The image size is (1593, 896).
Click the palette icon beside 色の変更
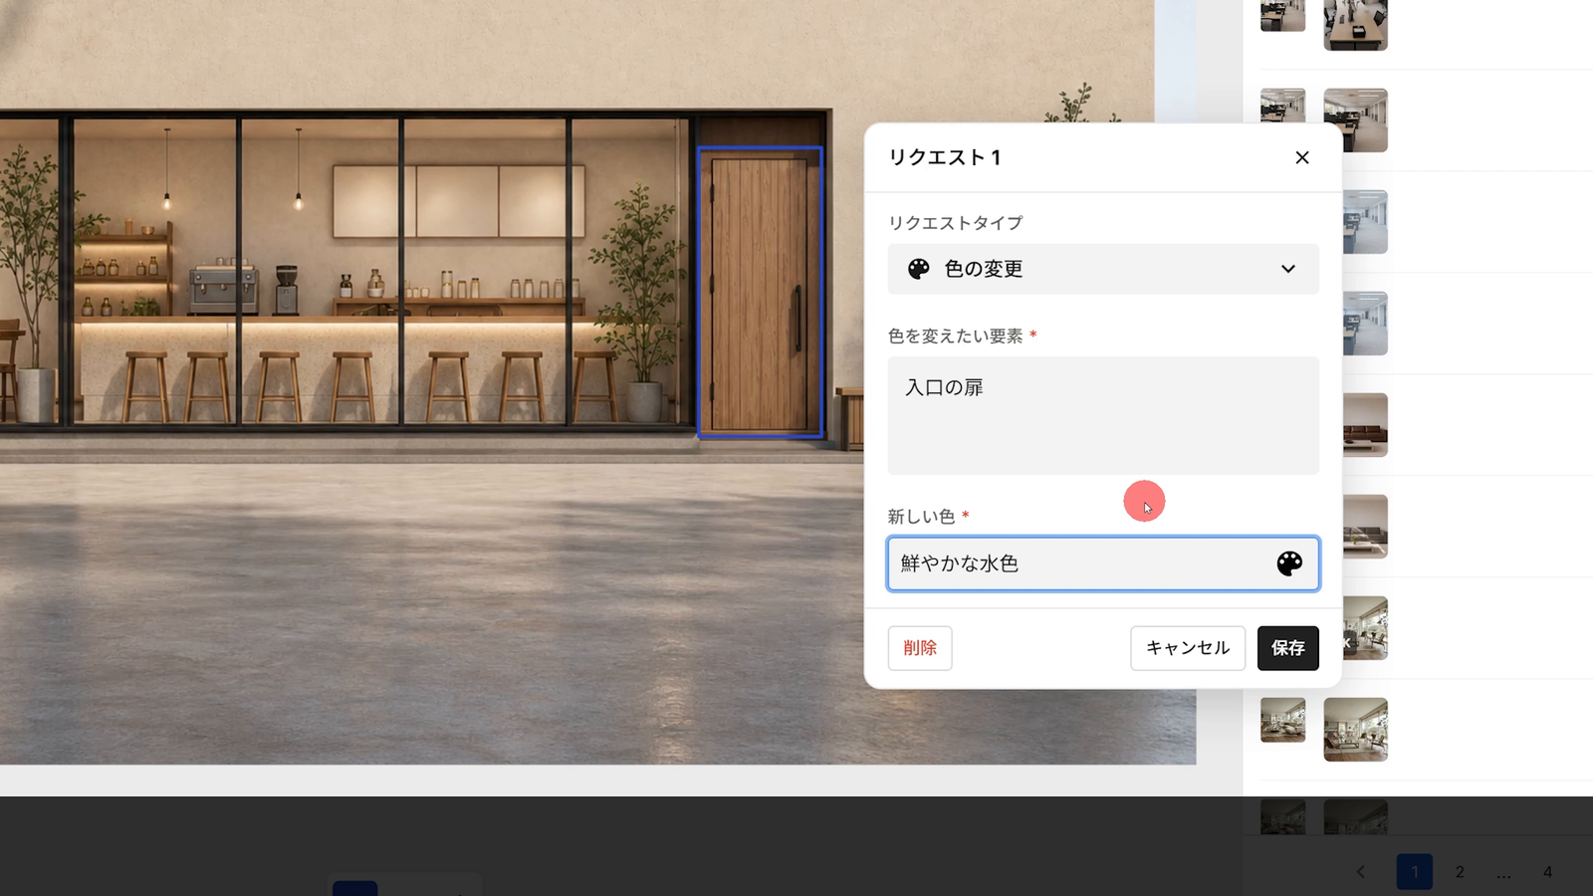(918, 269)
